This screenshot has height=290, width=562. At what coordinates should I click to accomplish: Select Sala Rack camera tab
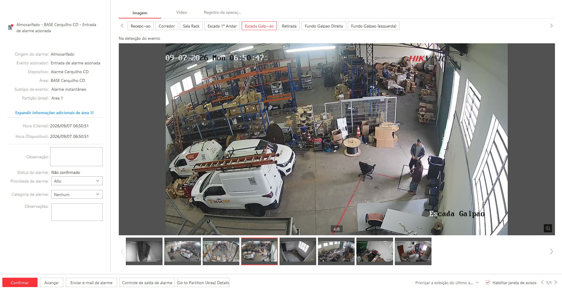191,26
